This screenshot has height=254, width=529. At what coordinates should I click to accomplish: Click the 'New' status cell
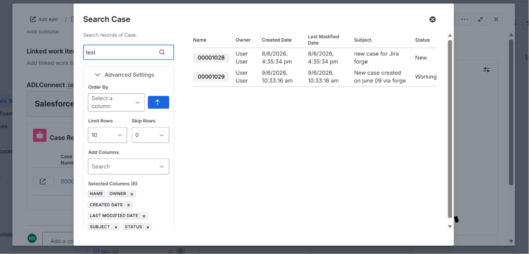(421, 58)
